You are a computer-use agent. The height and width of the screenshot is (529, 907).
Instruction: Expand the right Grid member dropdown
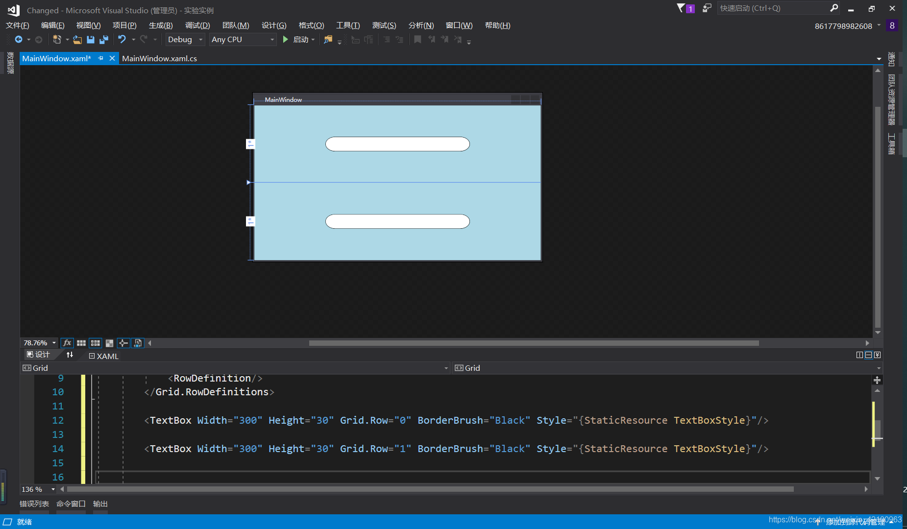[879, 368]
